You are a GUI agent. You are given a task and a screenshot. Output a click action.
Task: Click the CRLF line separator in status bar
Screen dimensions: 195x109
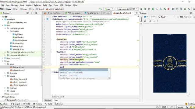[x=165, y=107]
